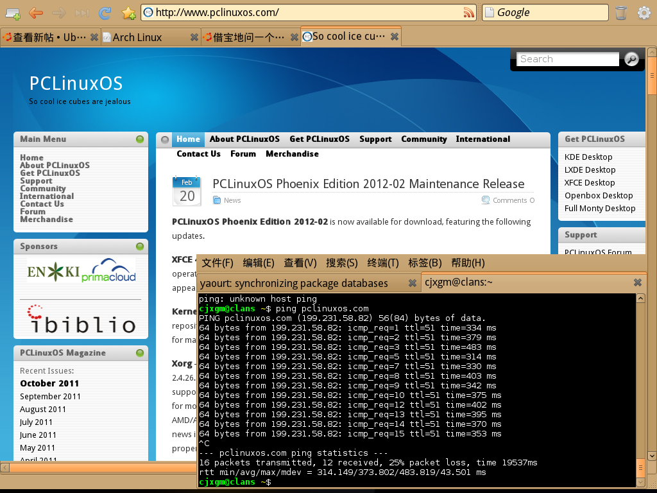Click the green dot on PCLinuxOS Magazine panel

[140, 353]
